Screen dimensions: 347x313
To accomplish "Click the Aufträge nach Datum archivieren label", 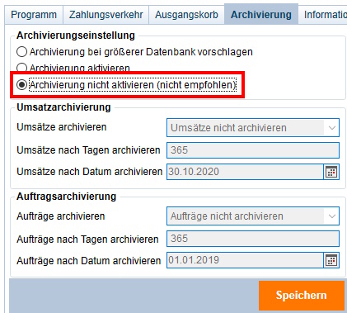I will 89,260.
